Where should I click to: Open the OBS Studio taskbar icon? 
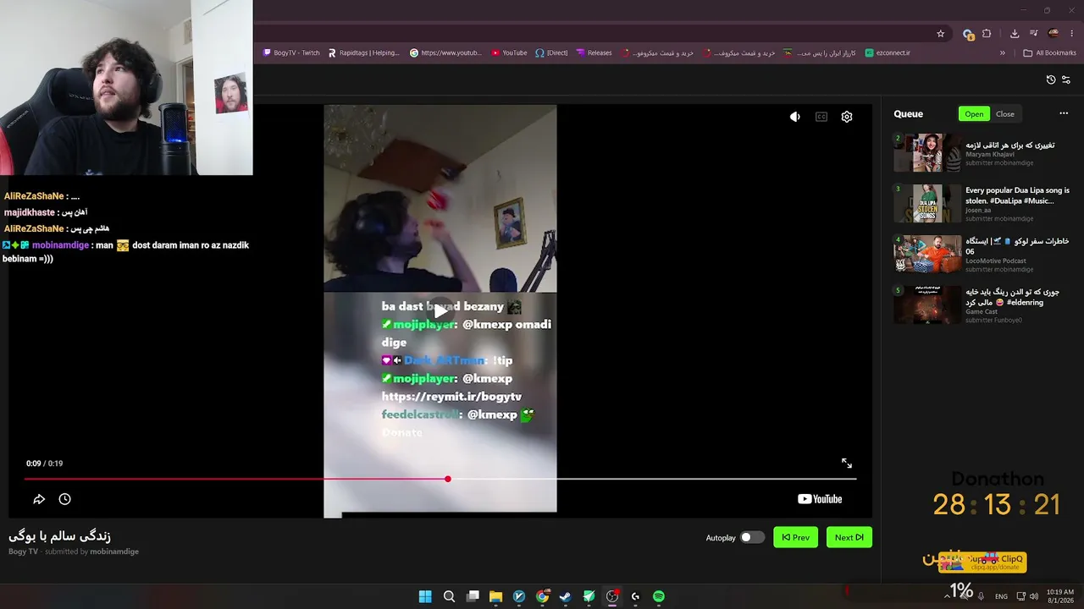pyautogui.click(x=612, y=596)
